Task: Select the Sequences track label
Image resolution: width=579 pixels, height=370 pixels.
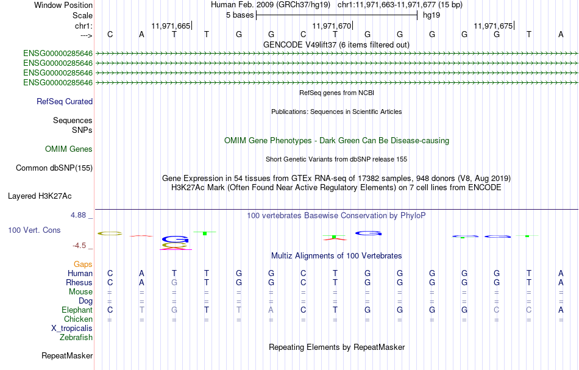Action: [73, 120]
